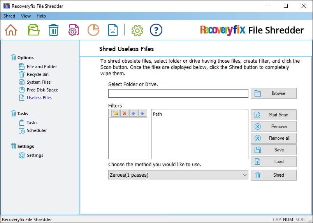The height and width of the screenshot is (223, 313).
Task: Click the Load button
Action: click(x=273, y=162)
